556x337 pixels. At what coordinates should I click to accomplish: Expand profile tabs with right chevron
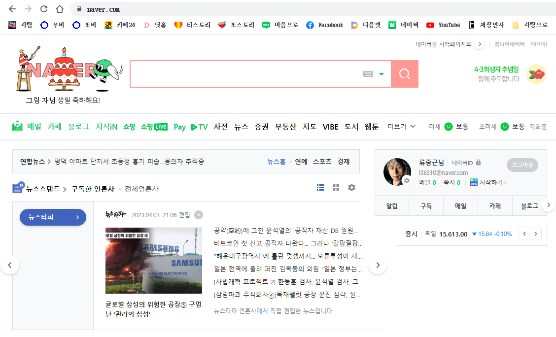pos(549,205)
